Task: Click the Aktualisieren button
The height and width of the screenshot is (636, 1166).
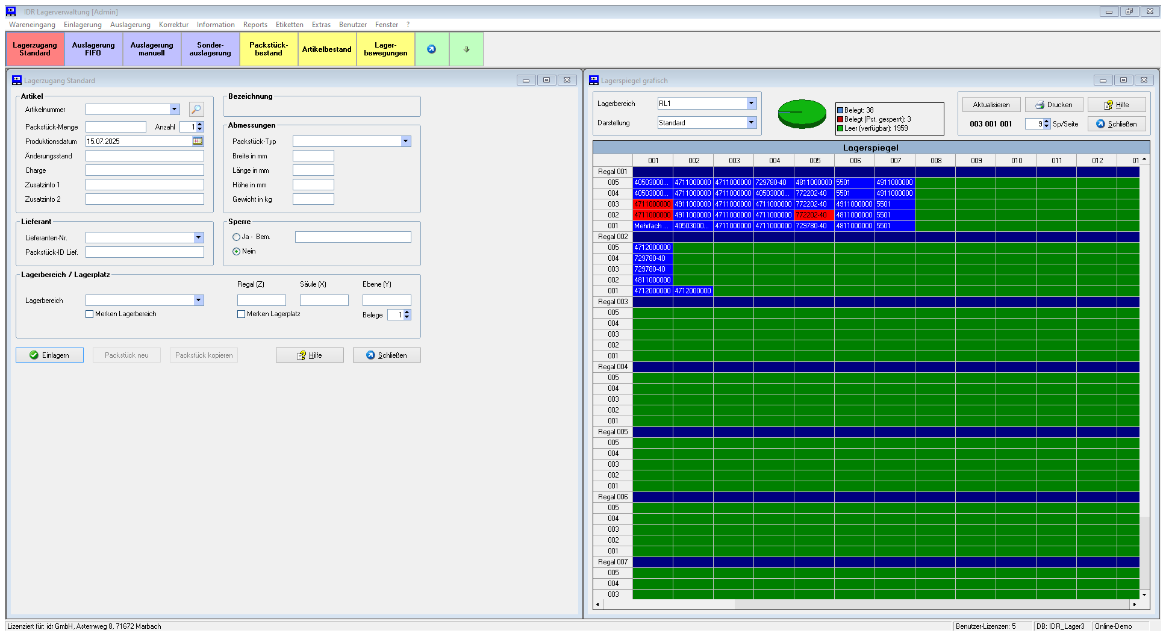Action: pos(991,105)
